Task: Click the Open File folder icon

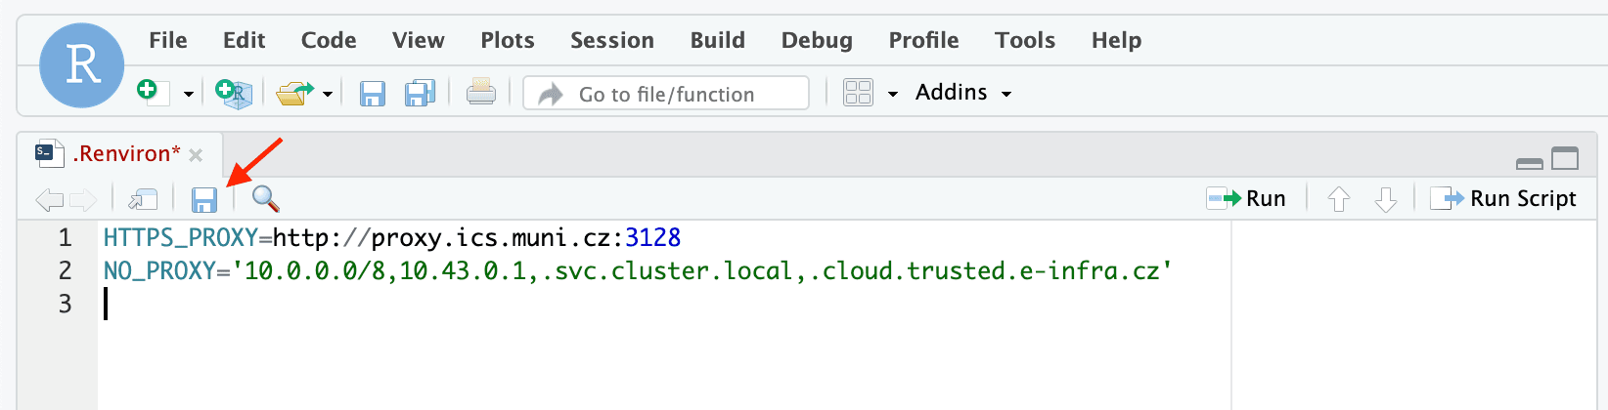Action: pos(293,94)
